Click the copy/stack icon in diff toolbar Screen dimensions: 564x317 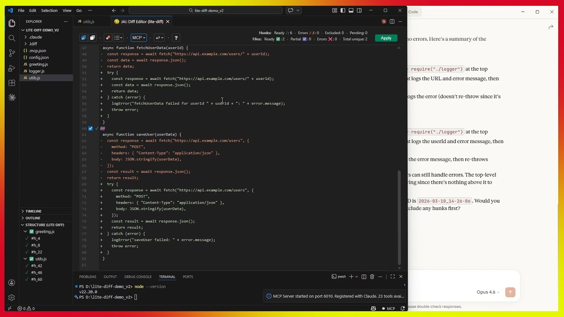point(93,38)
